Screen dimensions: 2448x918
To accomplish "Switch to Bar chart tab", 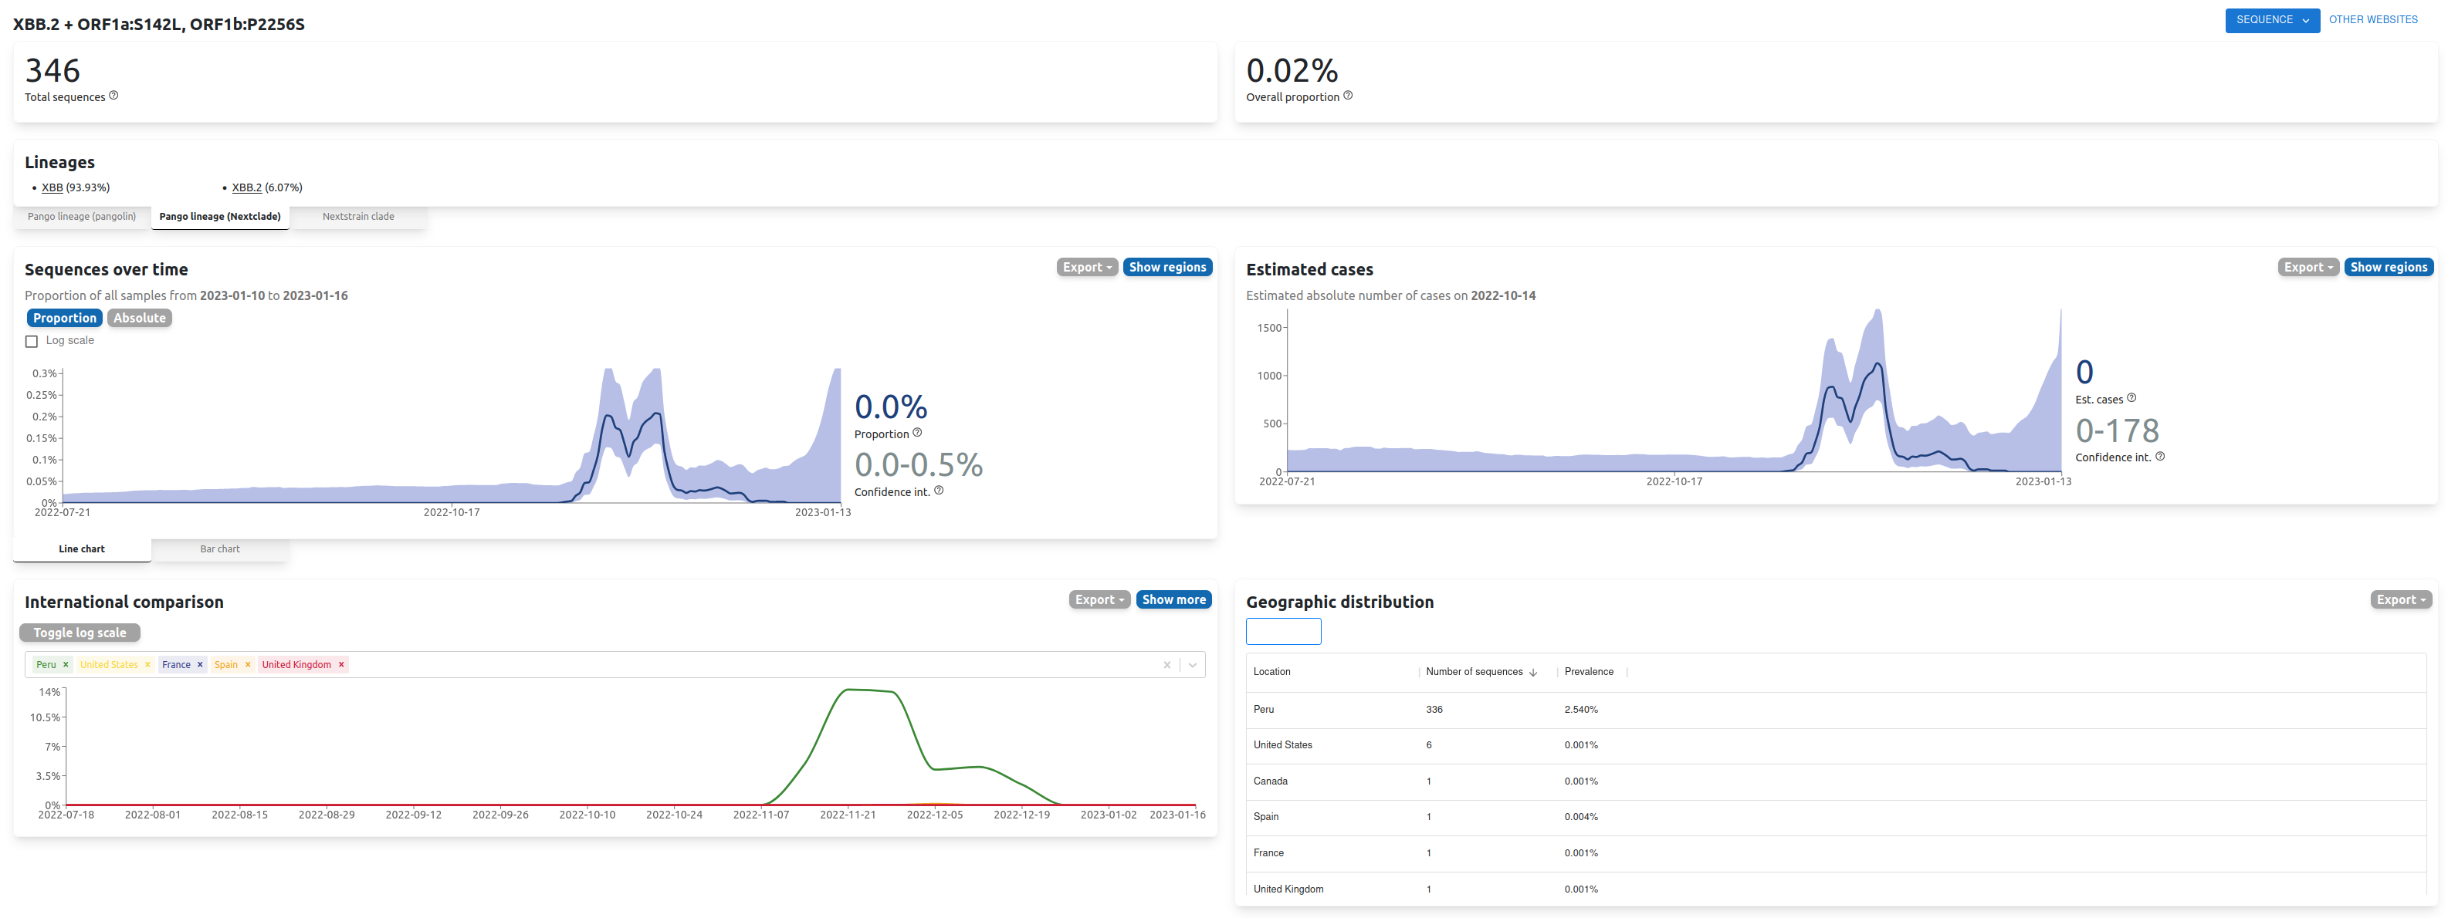I will coord(219,548).
